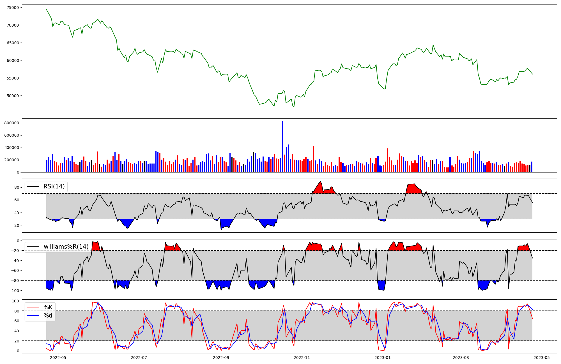Click the 2022-11 x-axis tick label
The image size is (561, 364).
(302, 358)
